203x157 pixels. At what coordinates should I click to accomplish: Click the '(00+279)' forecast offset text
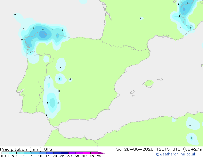193,149
